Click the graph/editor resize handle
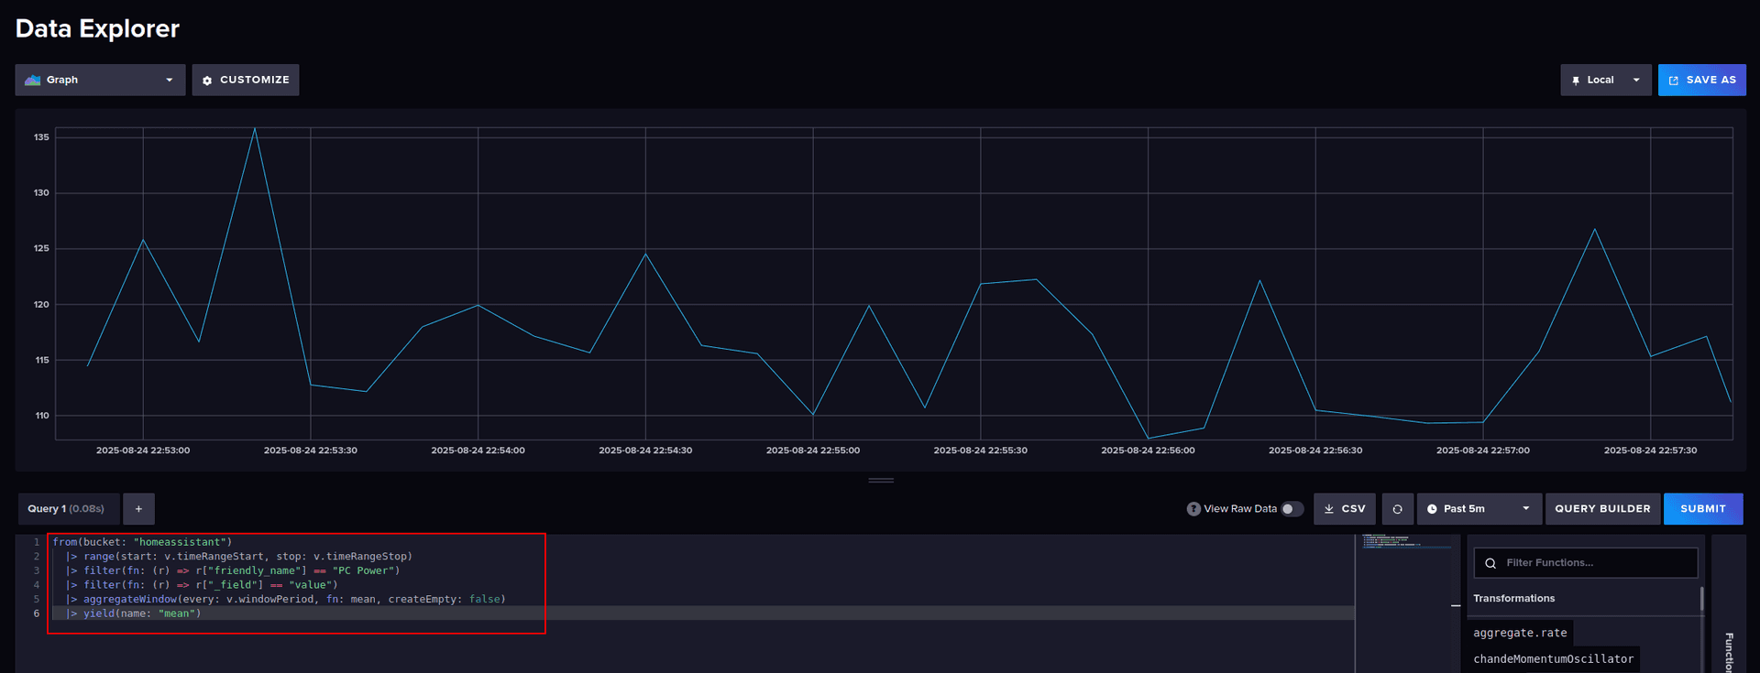The width and height of the screenshot is (1760, 673). (x=881, y=481)
